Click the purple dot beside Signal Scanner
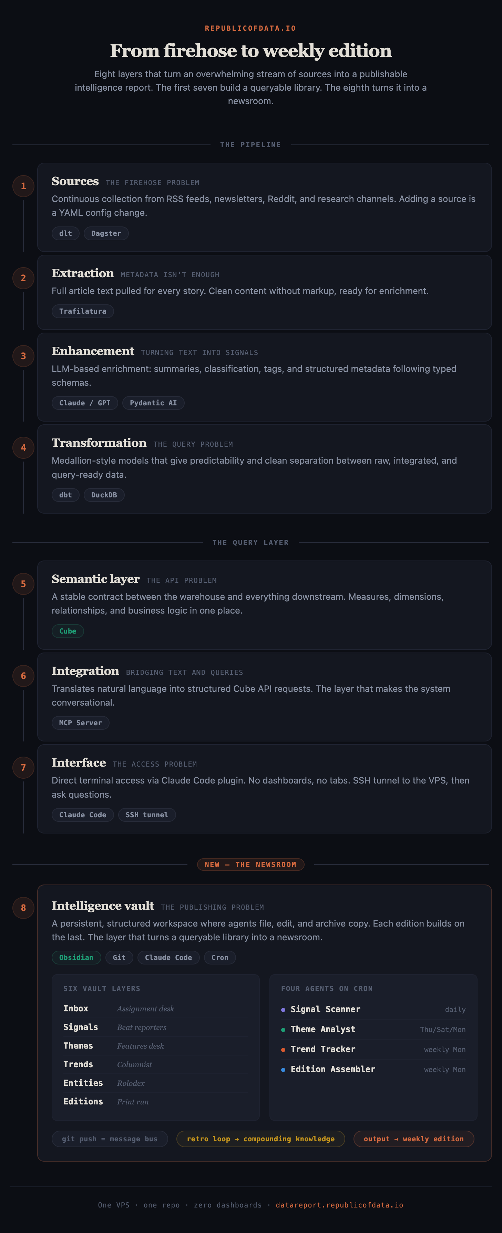The image size is (502, 1233). [x=283, y=1010]
